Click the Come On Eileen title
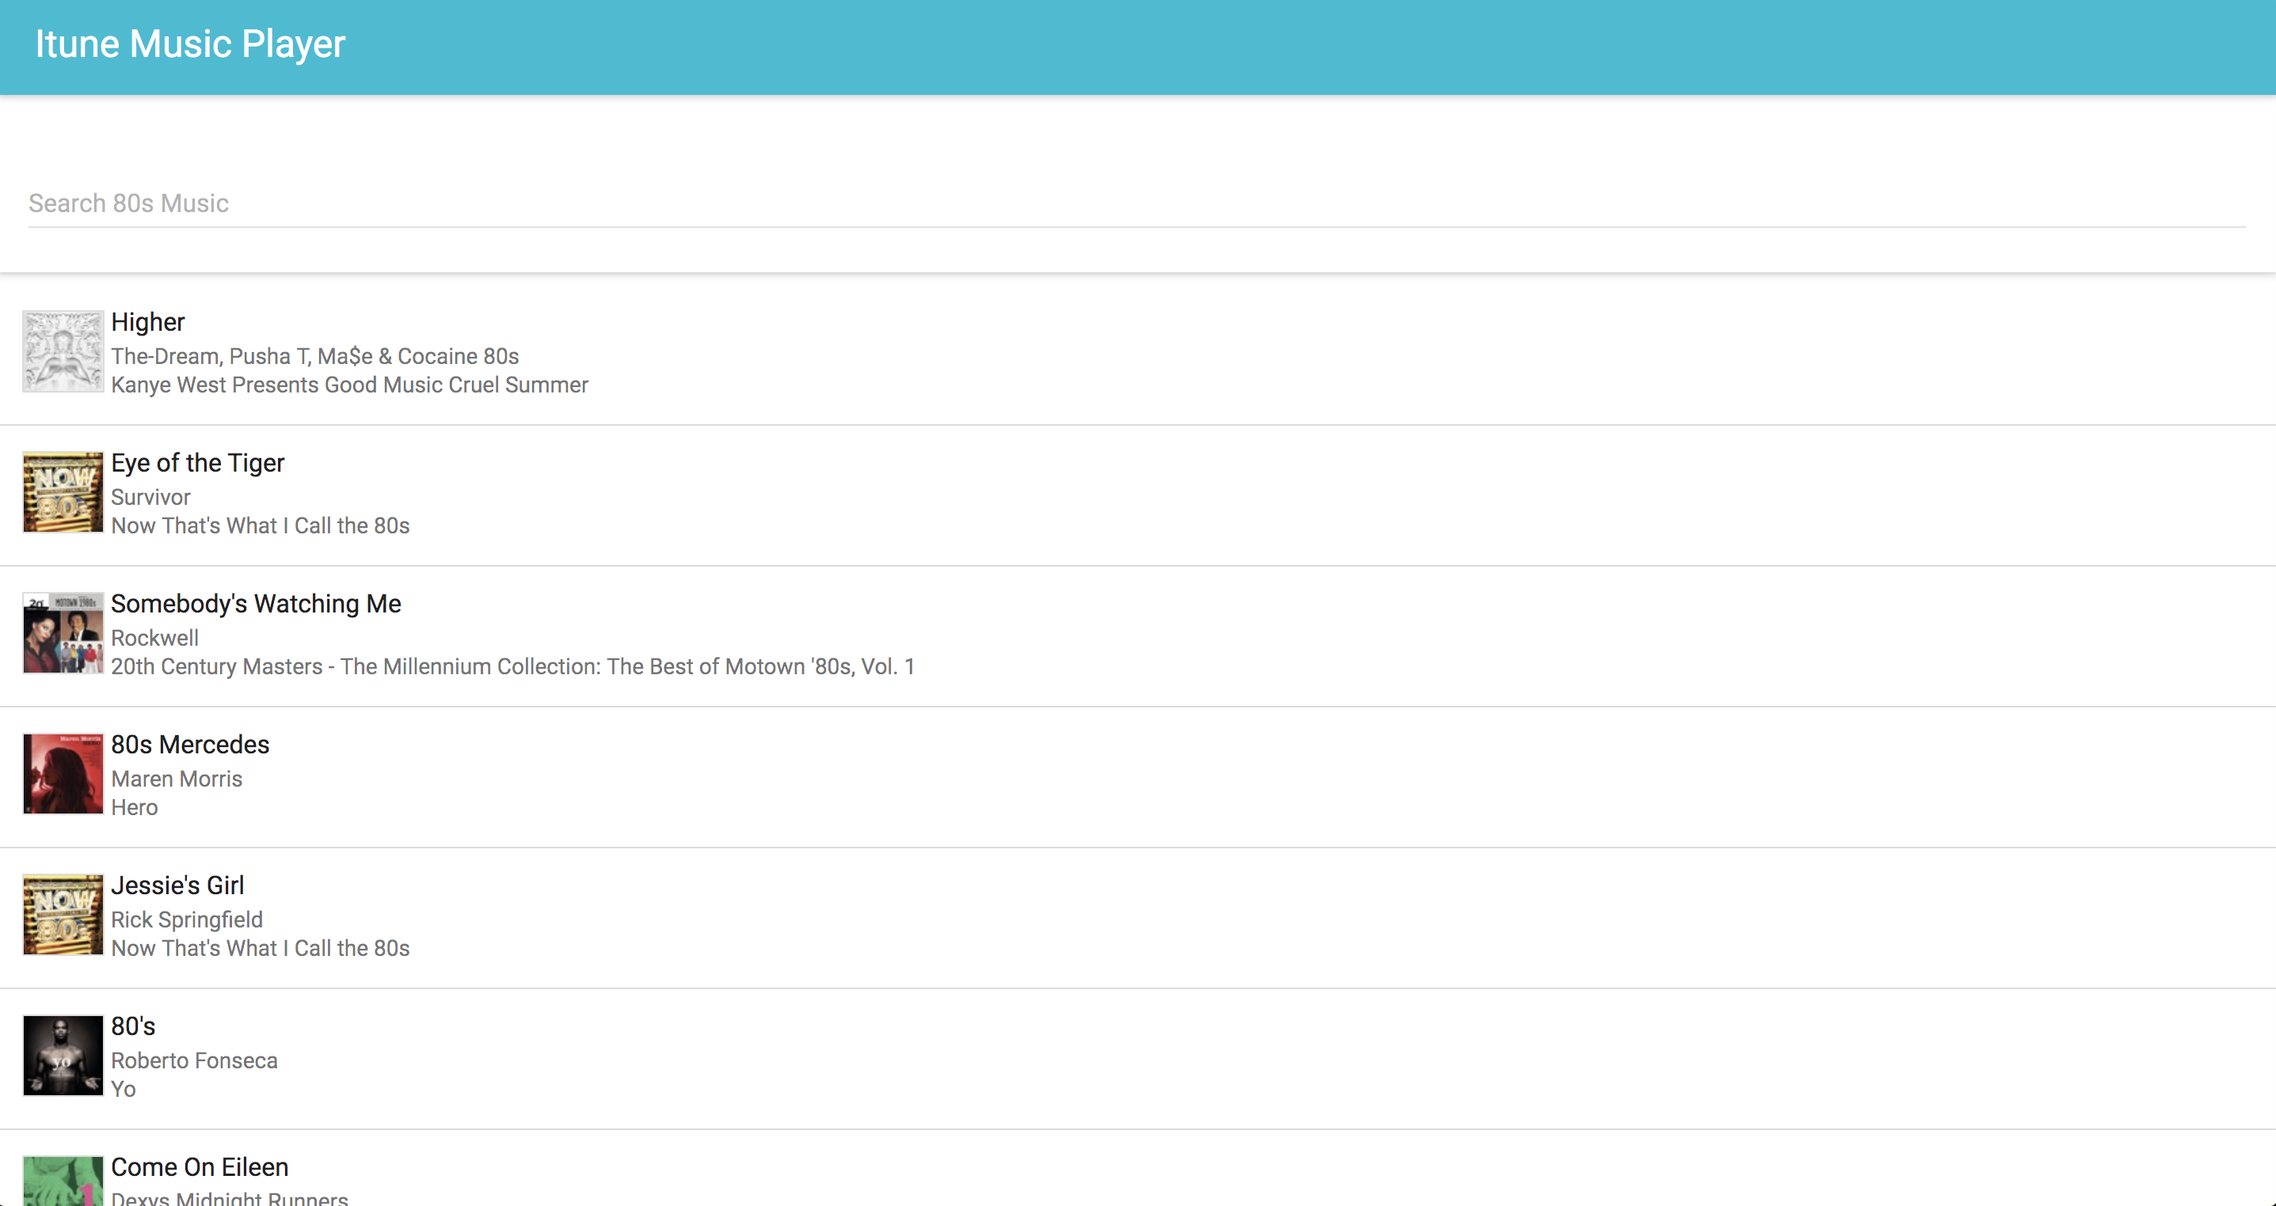The image size is (2276, 1206). 200,1167
